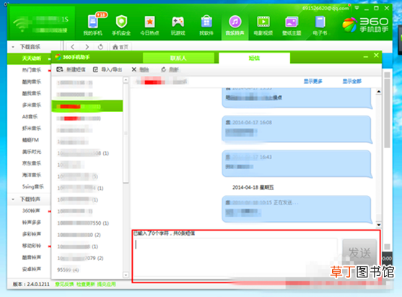Select 酷狗音乐 in sidebar

point(31,82)
